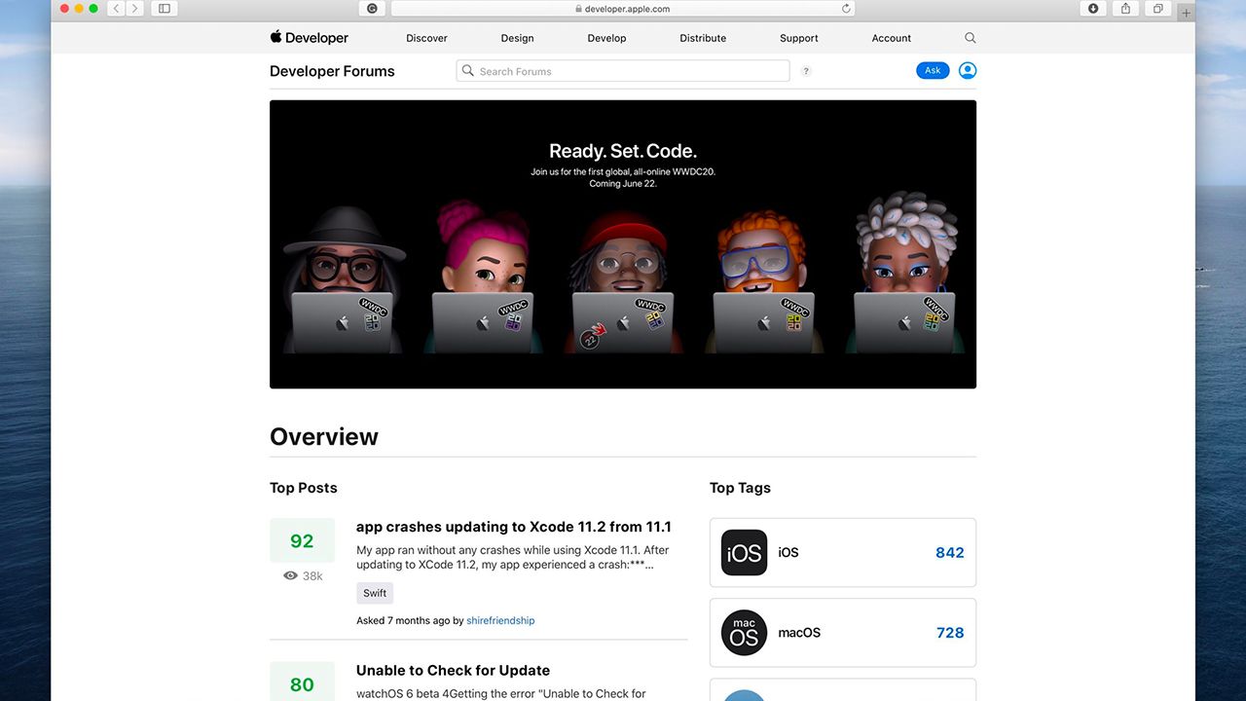Click the Safari share icon
The height and width of the screenshot is (701, 1246).
click(x=1125, y=9)
